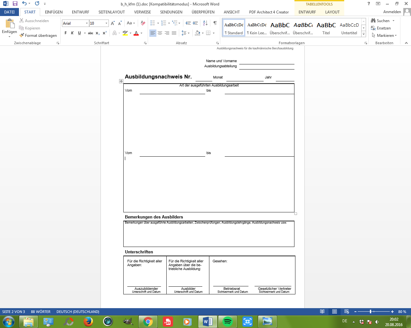Open the EINFÜGEN ribbon tab
The height and width of the screenshot is (328, 411).
54,12
